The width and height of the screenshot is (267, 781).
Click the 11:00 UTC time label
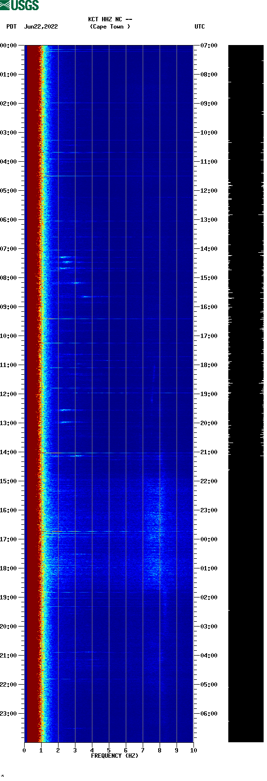tap(209, 162)
